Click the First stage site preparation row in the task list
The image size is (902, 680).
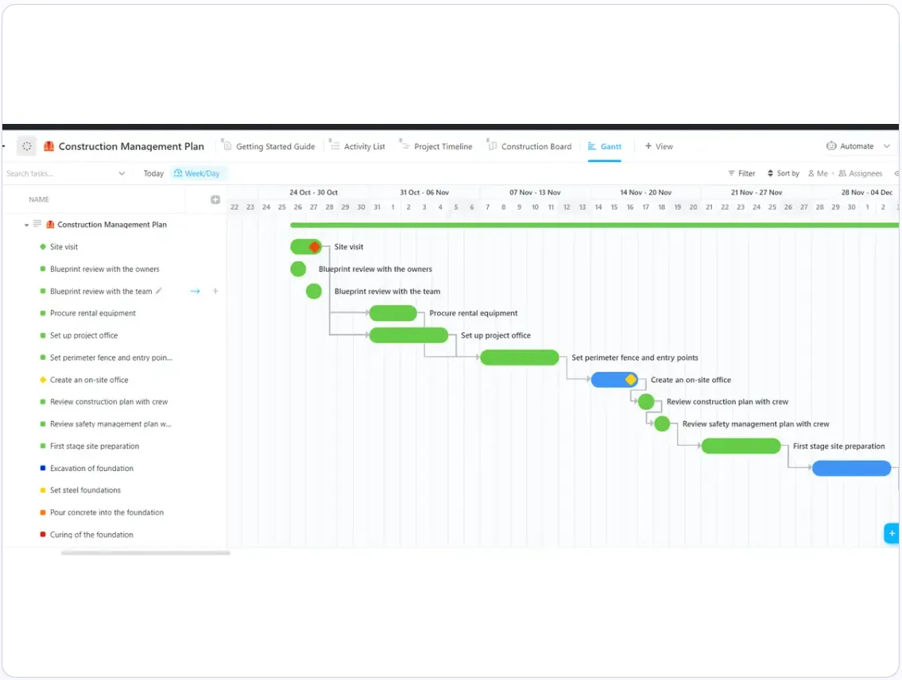coord(113,446)
